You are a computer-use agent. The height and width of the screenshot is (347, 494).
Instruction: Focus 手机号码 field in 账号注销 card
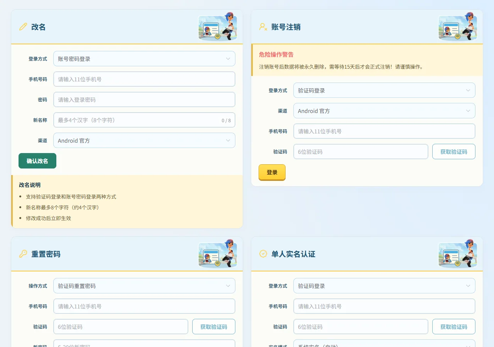pos(384,131)
